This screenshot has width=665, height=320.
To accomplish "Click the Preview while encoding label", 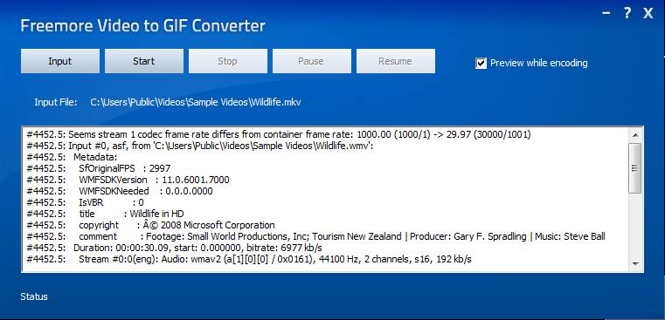I will pos(538,63).
